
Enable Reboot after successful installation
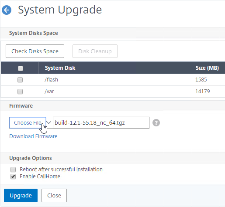point(13,170)
